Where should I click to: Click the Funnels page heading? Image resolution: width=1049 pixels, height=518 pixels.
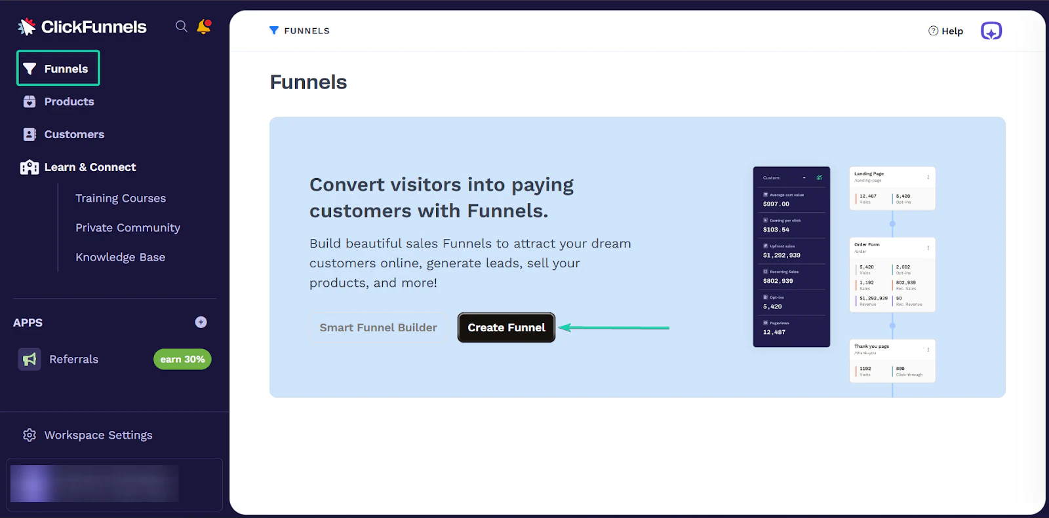point(308,82)
